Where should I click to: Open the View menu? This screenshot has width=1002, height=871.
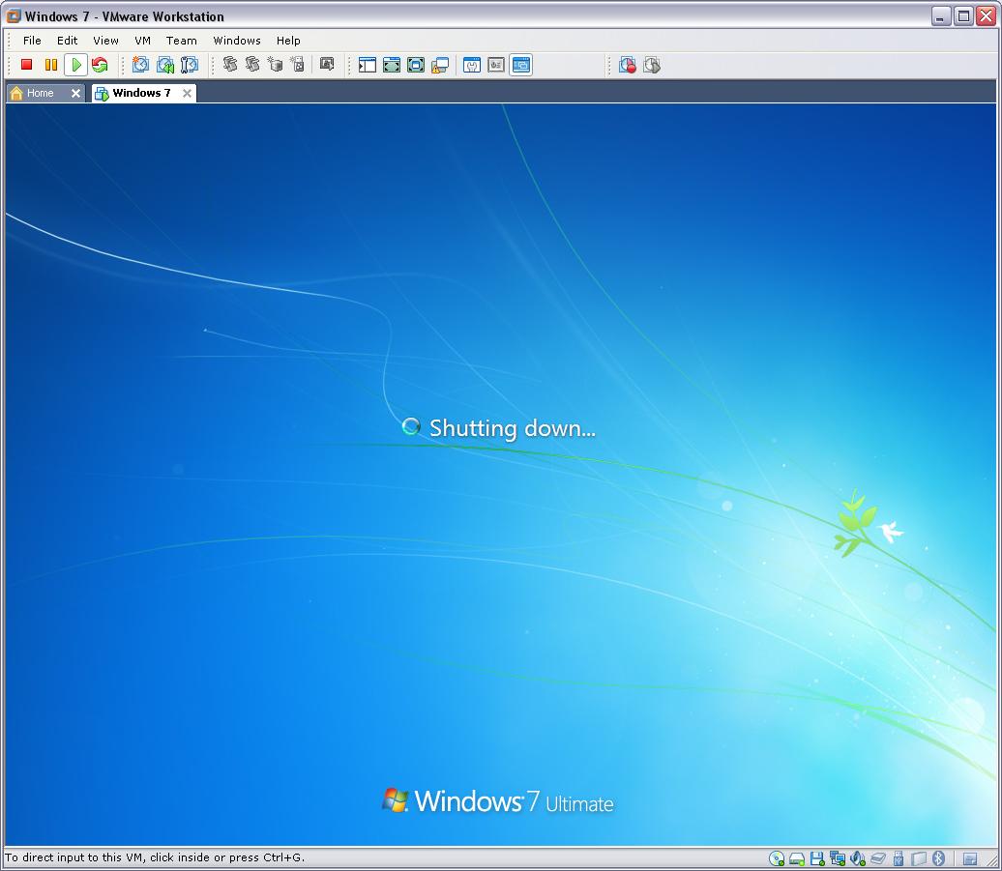click(105, 41)
